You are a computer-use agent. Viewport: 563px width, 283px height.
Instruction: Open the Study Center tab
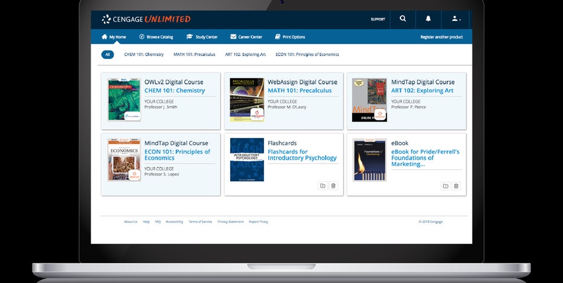coord(202,37)
